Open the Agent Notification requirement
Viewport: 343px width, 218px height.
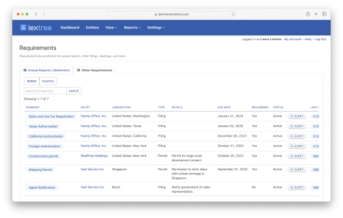point(42,187)
